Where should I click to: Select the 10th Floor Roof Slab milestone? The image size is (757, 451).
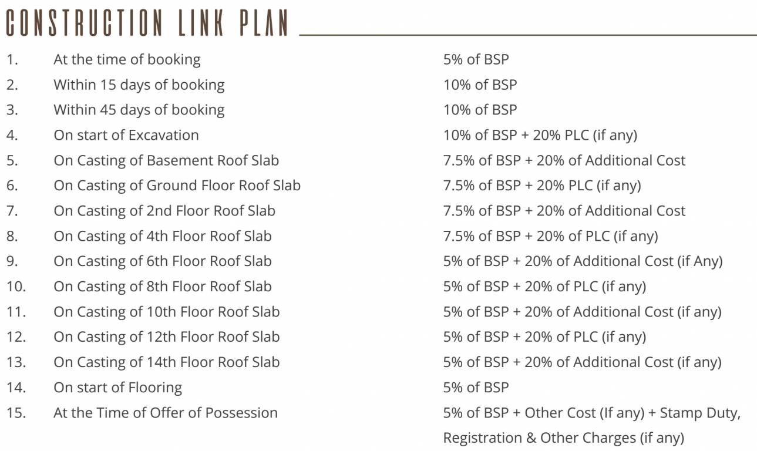tap(166, 312)
